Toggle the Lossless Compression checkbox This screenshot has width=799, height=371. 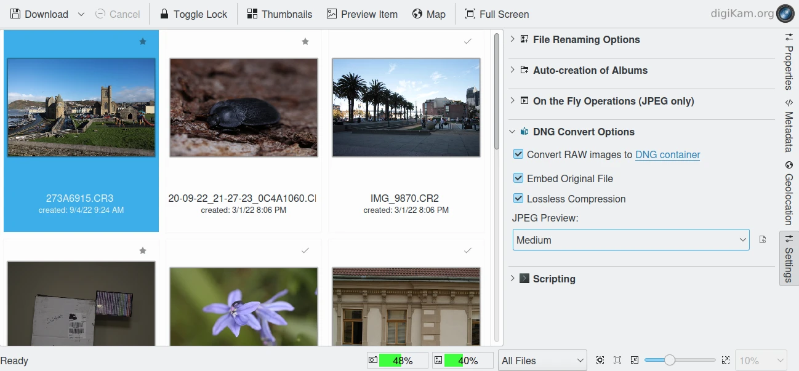coord(518,199)
